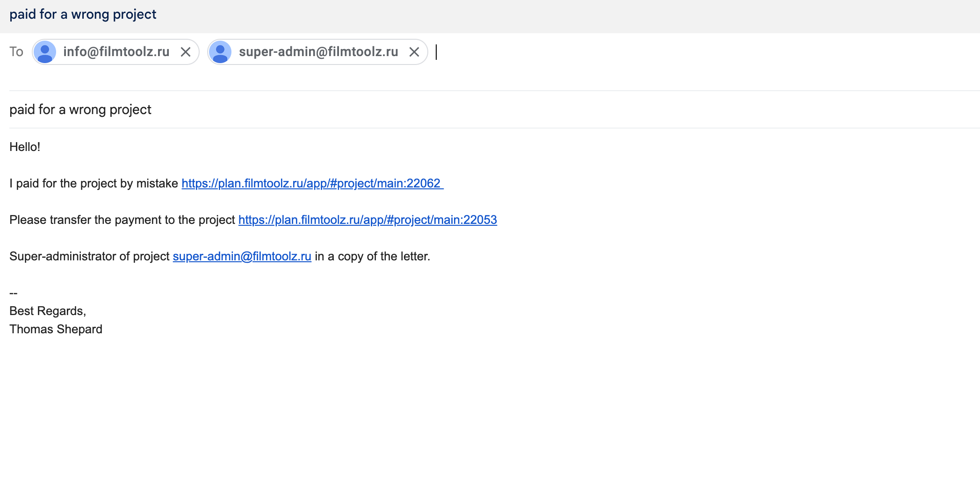Viewport: 980px width, 495px height.
Task: Click the '--' signature separator line
Action: point(14,293)
